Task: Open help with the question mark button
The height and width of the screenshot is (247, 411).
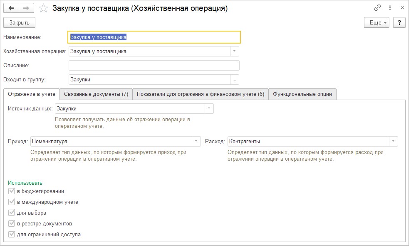Action: click(399, 22)
